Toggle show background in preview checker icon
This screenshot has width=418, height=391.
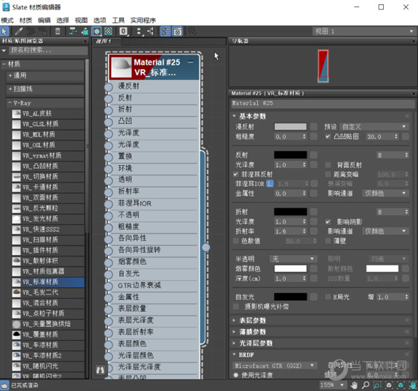point(108,31)
